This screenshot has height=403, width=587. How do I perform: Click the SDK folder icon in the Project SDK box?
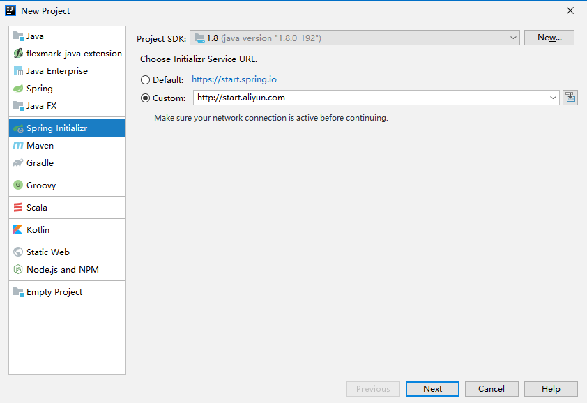[199, 38]
